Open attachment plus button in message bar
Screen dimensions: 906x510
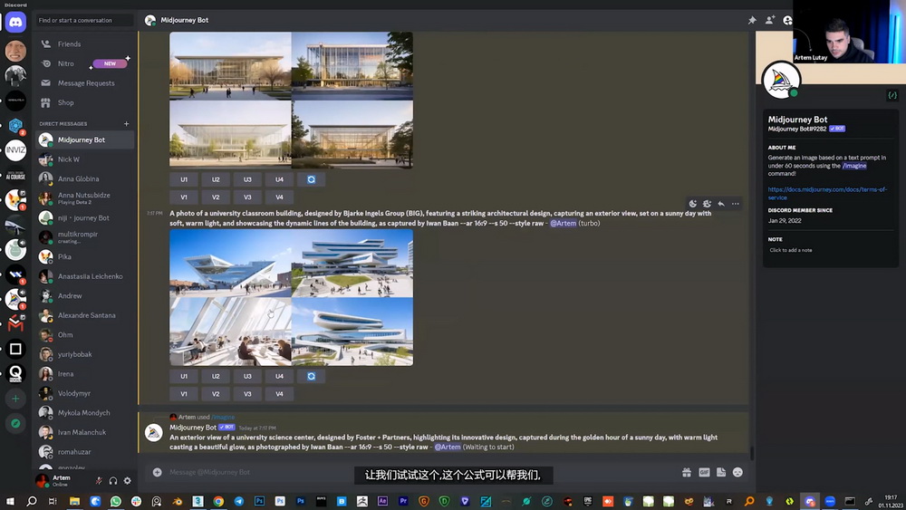(x=157, y=473)
